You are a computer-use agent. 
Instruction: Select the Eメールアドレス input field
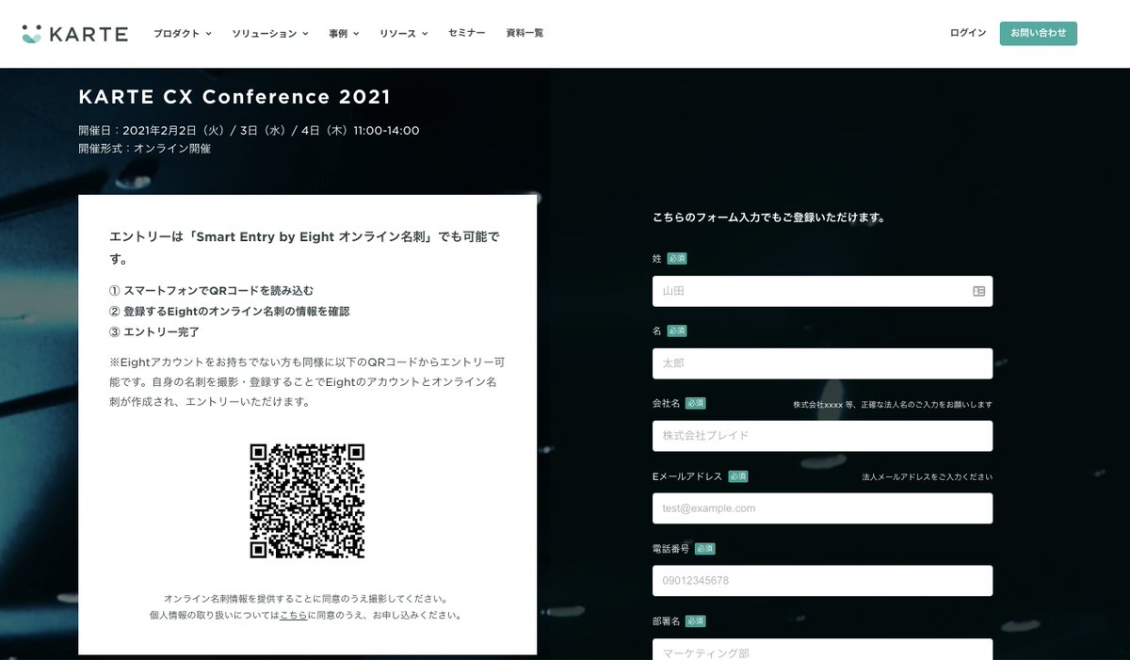coord(822,508)
